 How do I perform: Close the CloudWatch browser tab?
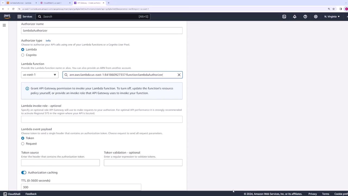[x=70, y=3]
